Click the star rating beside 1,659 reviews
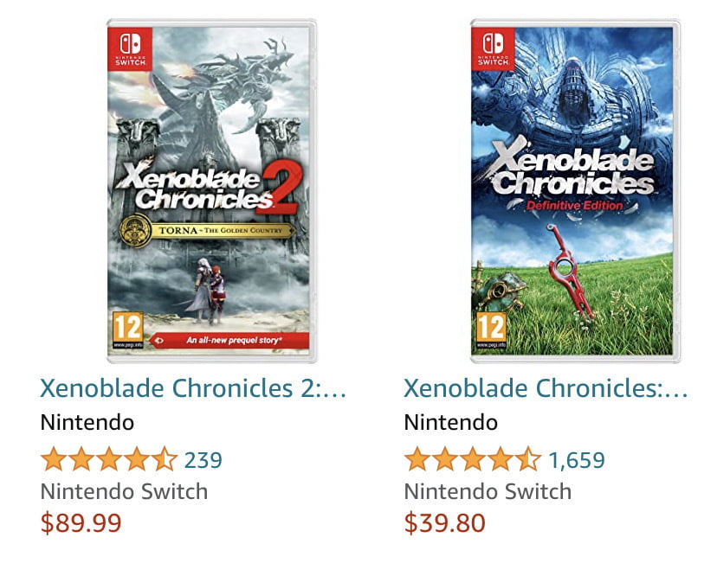This screenshot has width=717, height=563. [472, 458]
